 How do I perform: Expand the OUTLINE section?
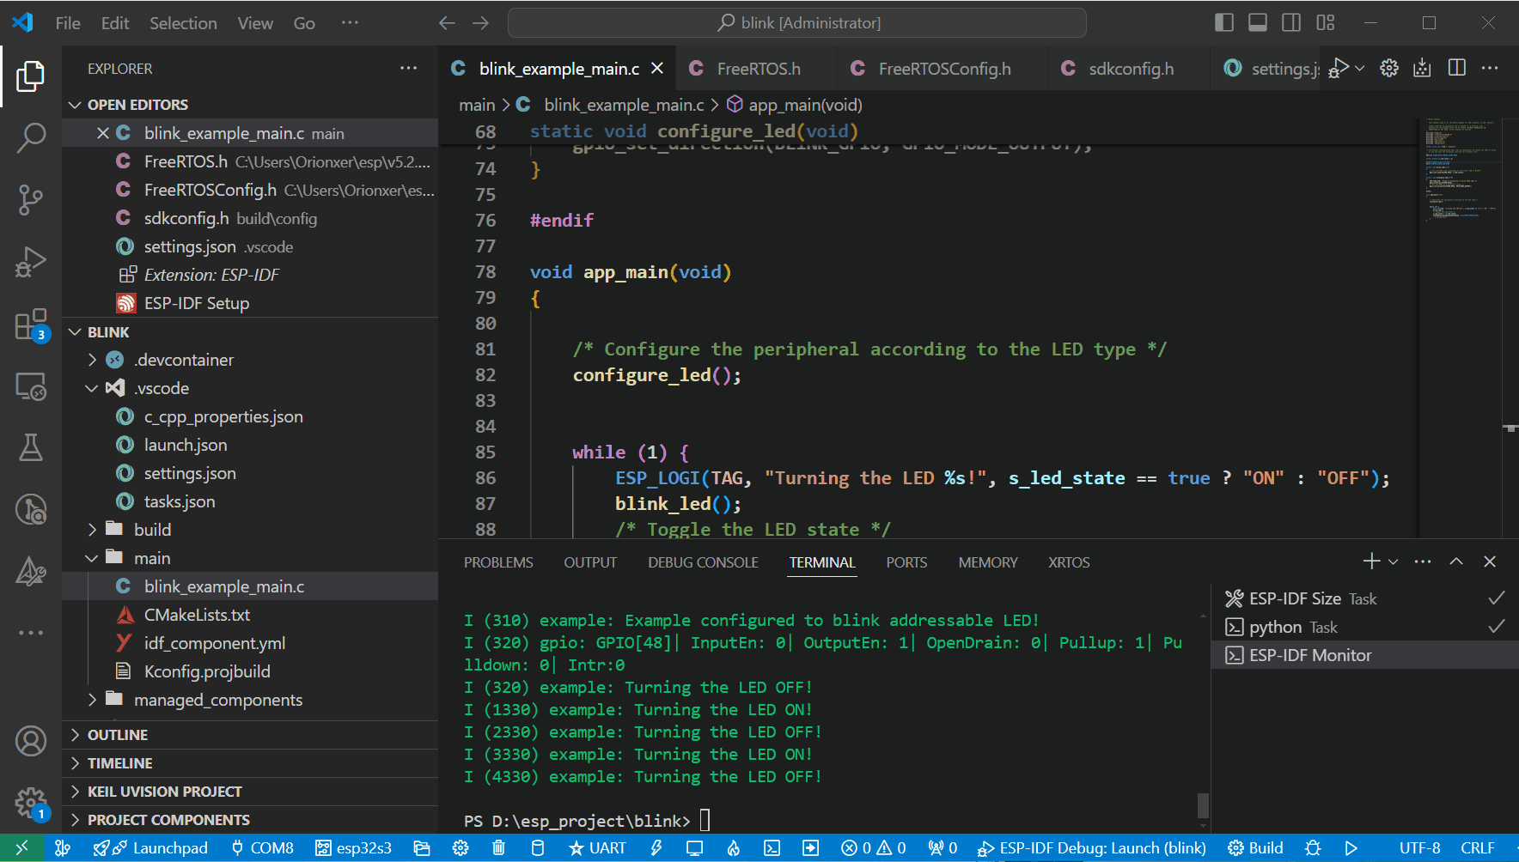(x=250, y=735)
